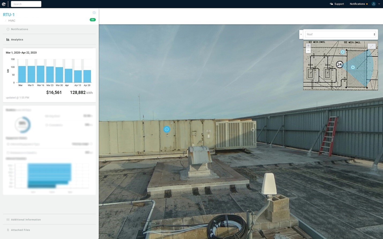
Task: Click the Mar 16 bar in the kW chart
Action: [41, 74]
